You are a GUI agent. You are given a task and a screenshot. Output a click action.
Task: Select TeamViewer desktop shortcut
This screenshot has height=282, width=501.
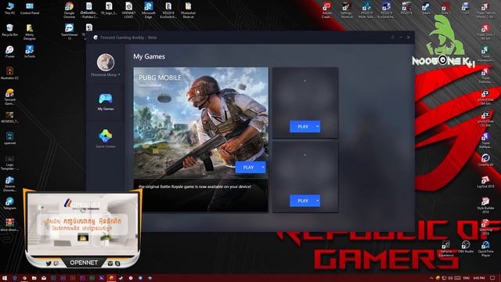[69, 31]
